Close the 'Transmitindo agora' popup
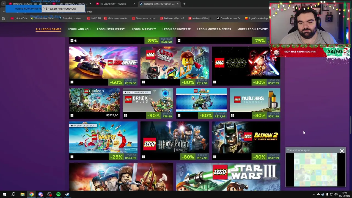 342,151
